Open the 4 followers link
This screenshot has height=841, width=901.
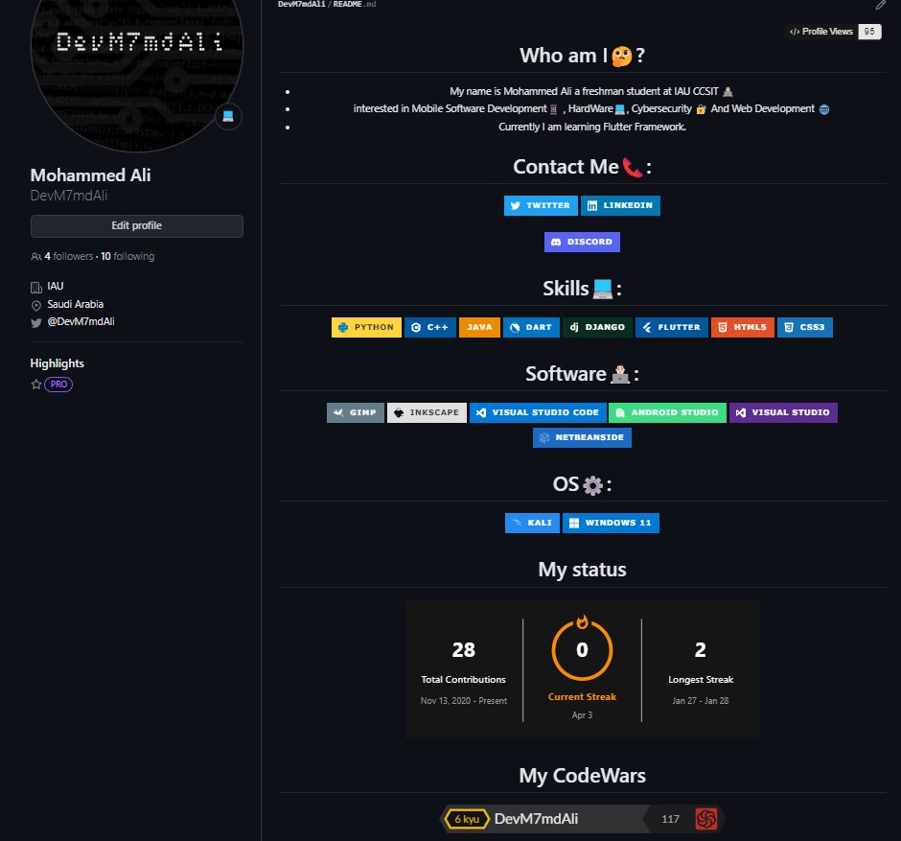[69, 256]
